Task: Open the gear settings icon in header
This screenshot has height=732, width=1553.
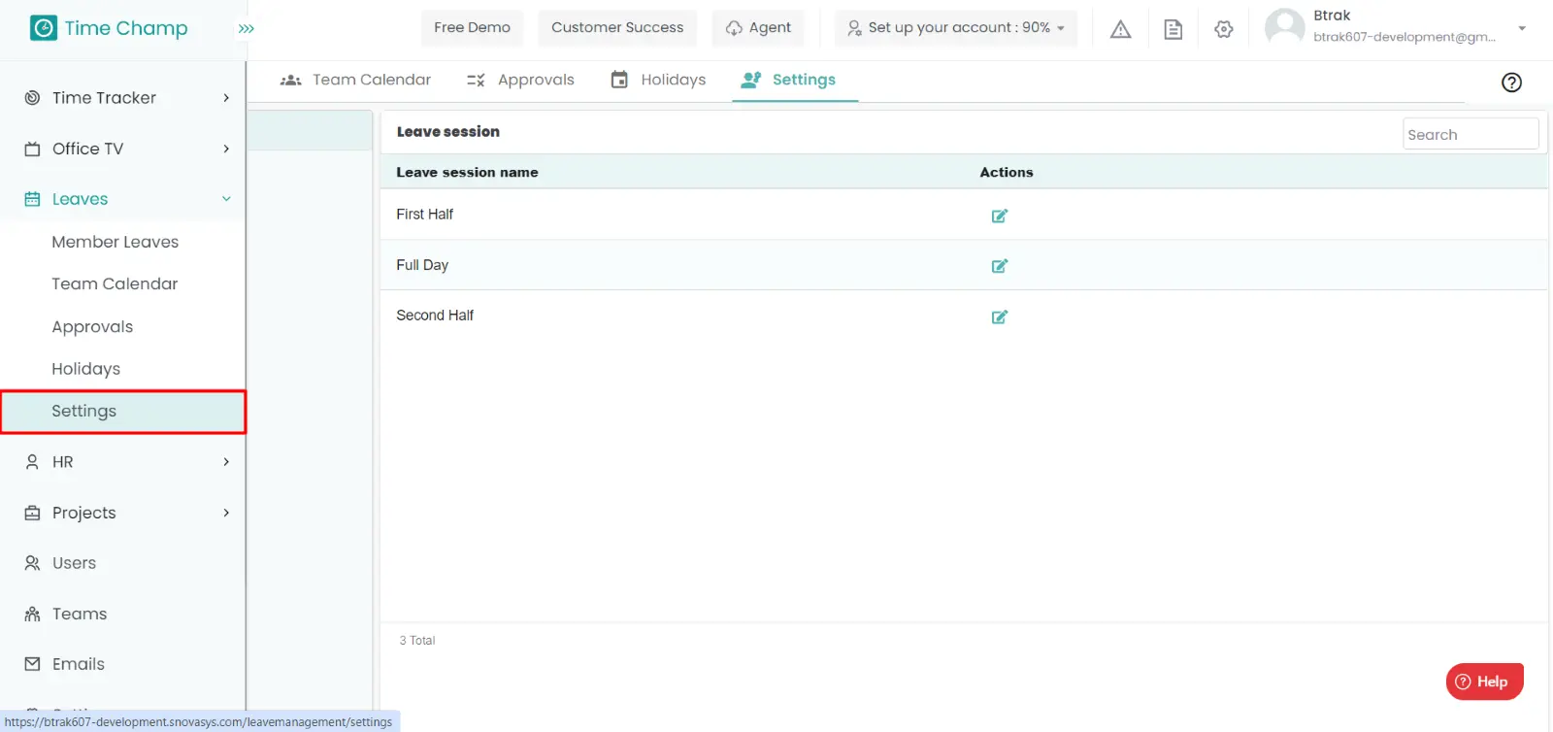Action: point(1223,29)
